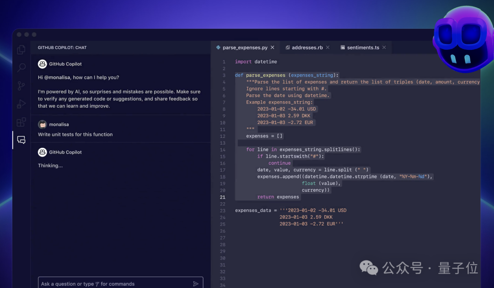Viewport: 494px width, 288px height.
Task: Switch to the sentiments.ts tab
Action: (x=363, y=48)
